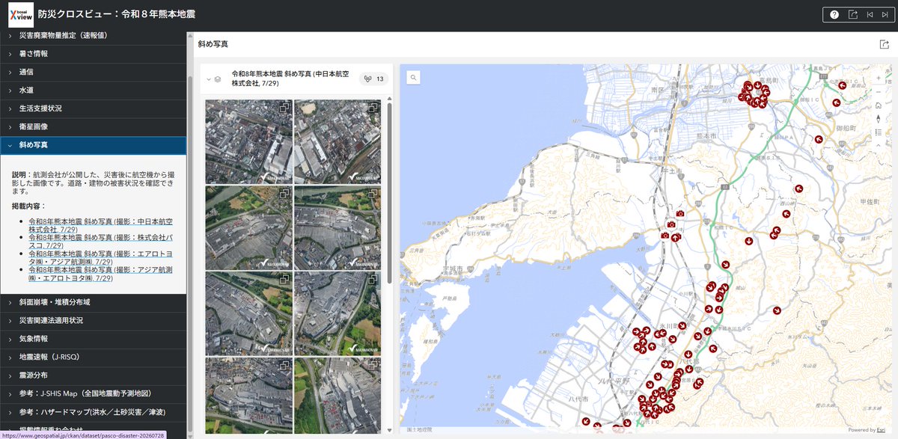Open the map legend list icon
Image resolution: width=898 pixels, height=439 pixels.
(x=879, y=132)
